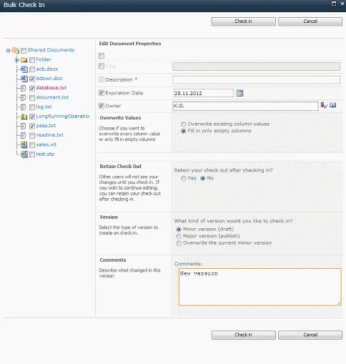Select Major version (publish)
Image resolution: width=346 pixels, height=364 pixels.
[179, 236]
